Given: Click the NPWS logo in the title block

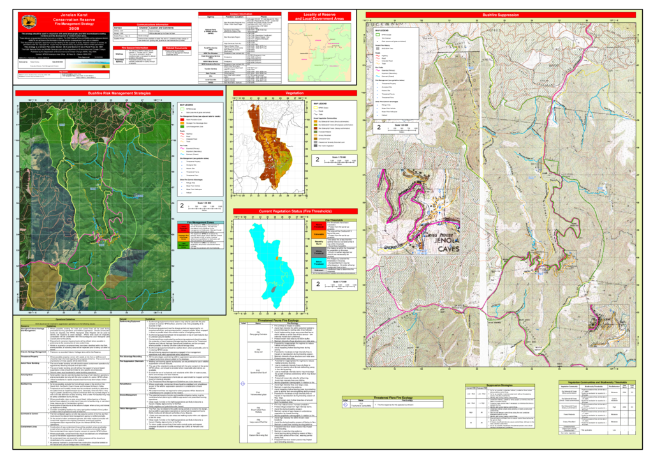Looking at the screenshot, I should (29, 21).
